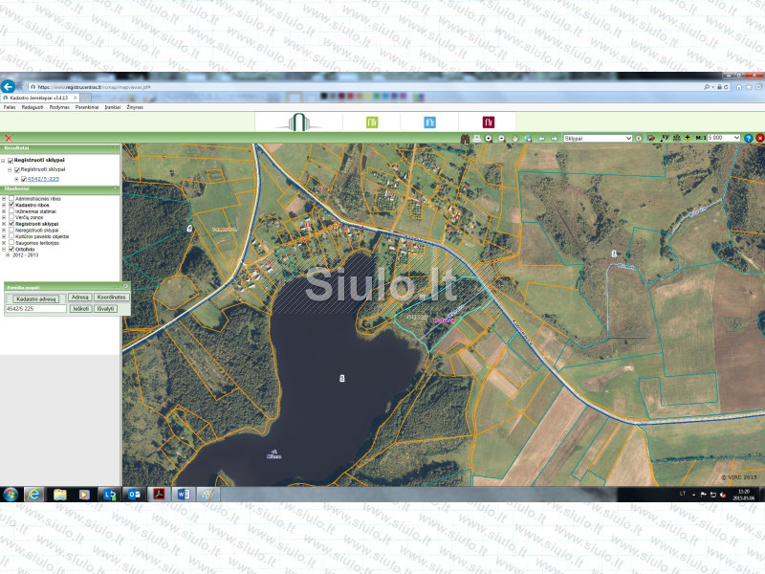
Task: Select the zoom out magnifier tool
Action: (x=501, y=139)
